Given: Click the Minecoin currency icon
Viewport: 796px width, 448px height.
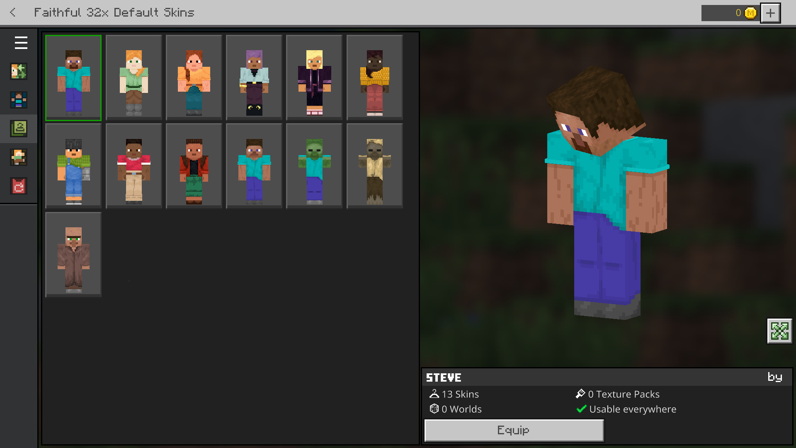Looking at the screenshot, I should pos(750,13).
